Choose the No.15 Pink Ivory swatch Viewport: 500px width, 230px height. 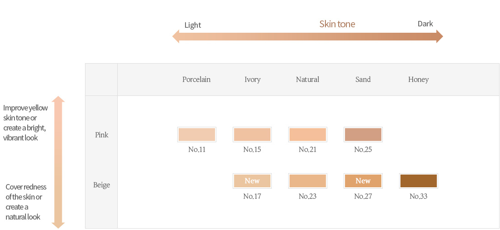pos(252,135)
